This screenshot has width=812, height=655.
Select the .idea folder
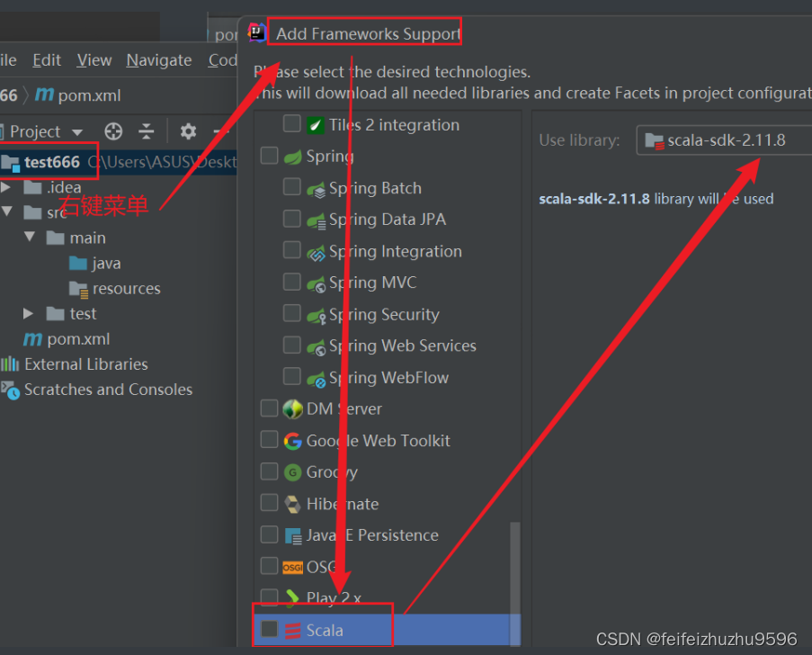pyautogui.click(x=53, y=187)
